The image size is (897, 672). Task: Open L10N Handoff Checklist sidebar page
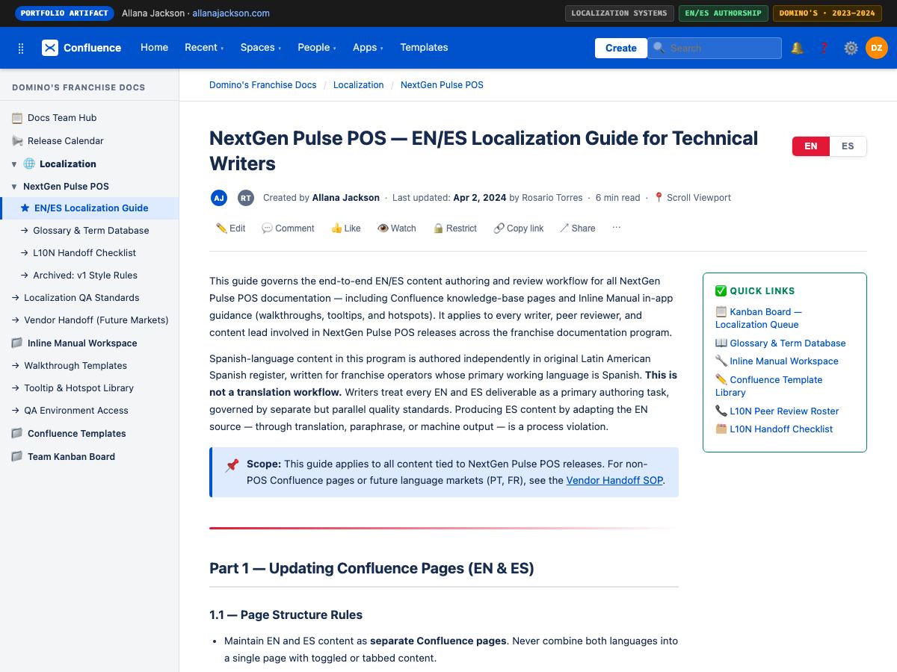(90, 253)
